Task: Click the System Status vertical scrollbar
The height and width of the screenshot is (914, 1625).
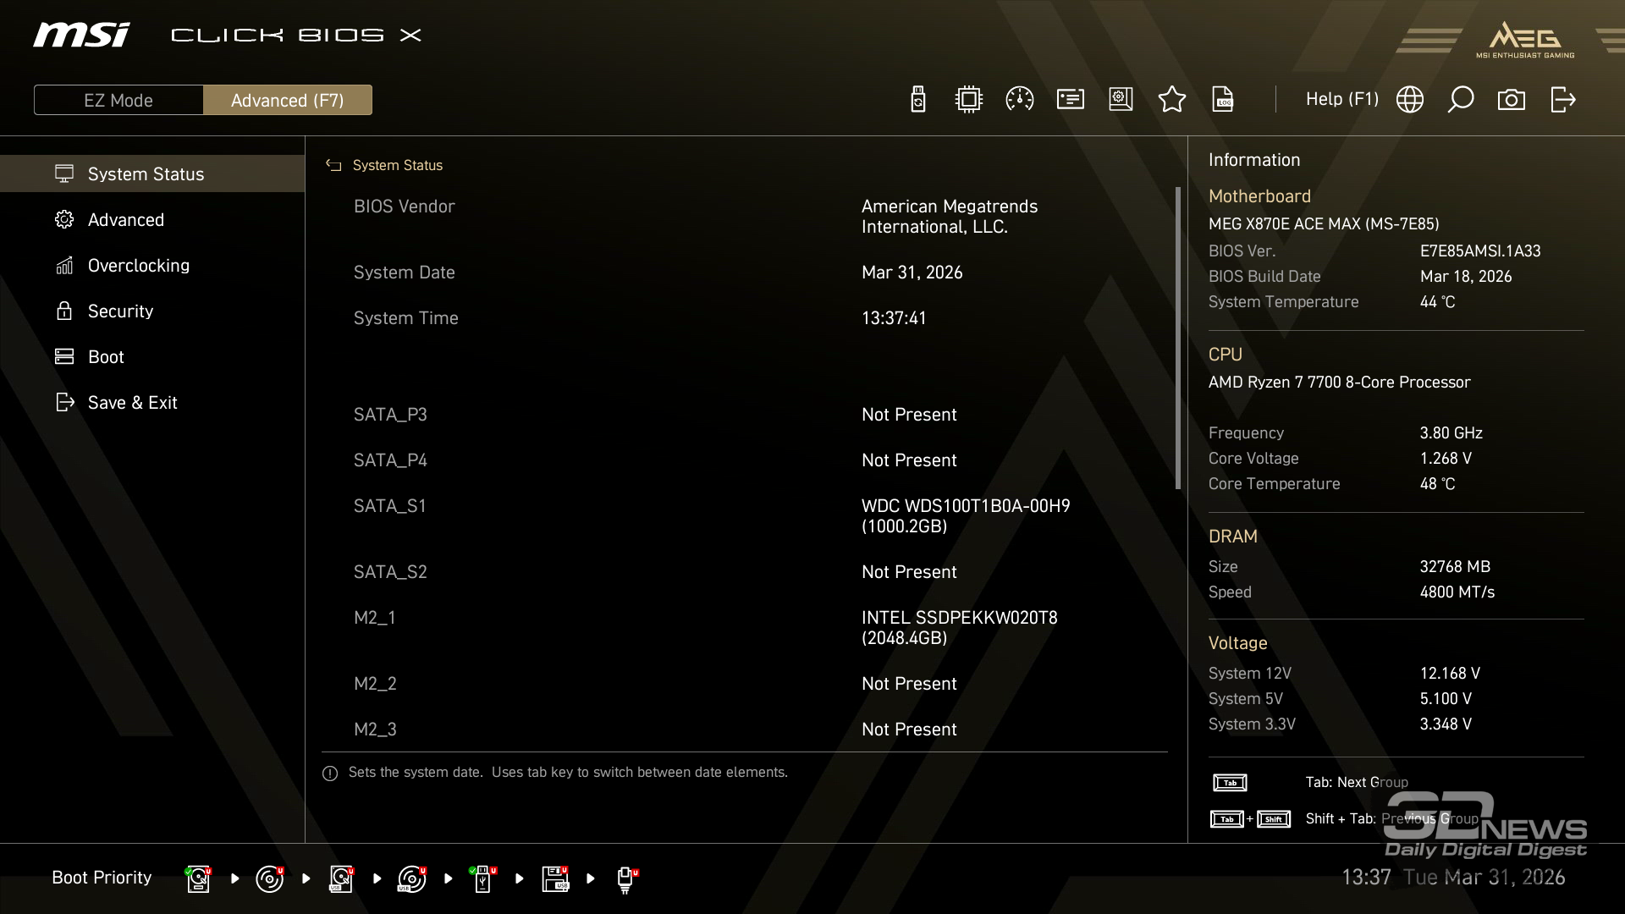Action: tap(1177, 339)
